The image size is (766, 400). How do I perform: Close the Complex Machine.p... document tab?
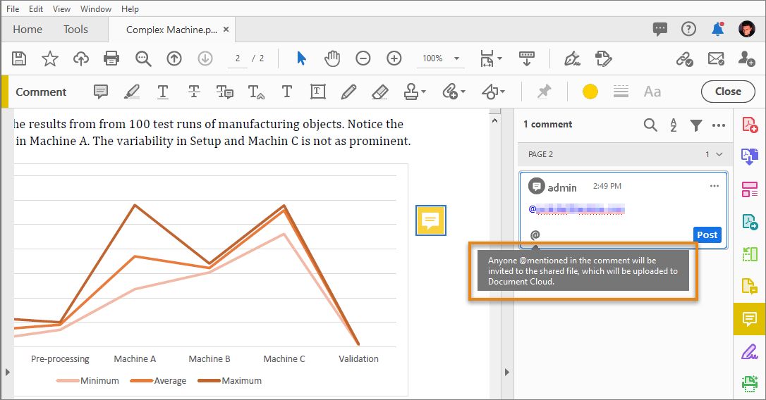226,30
